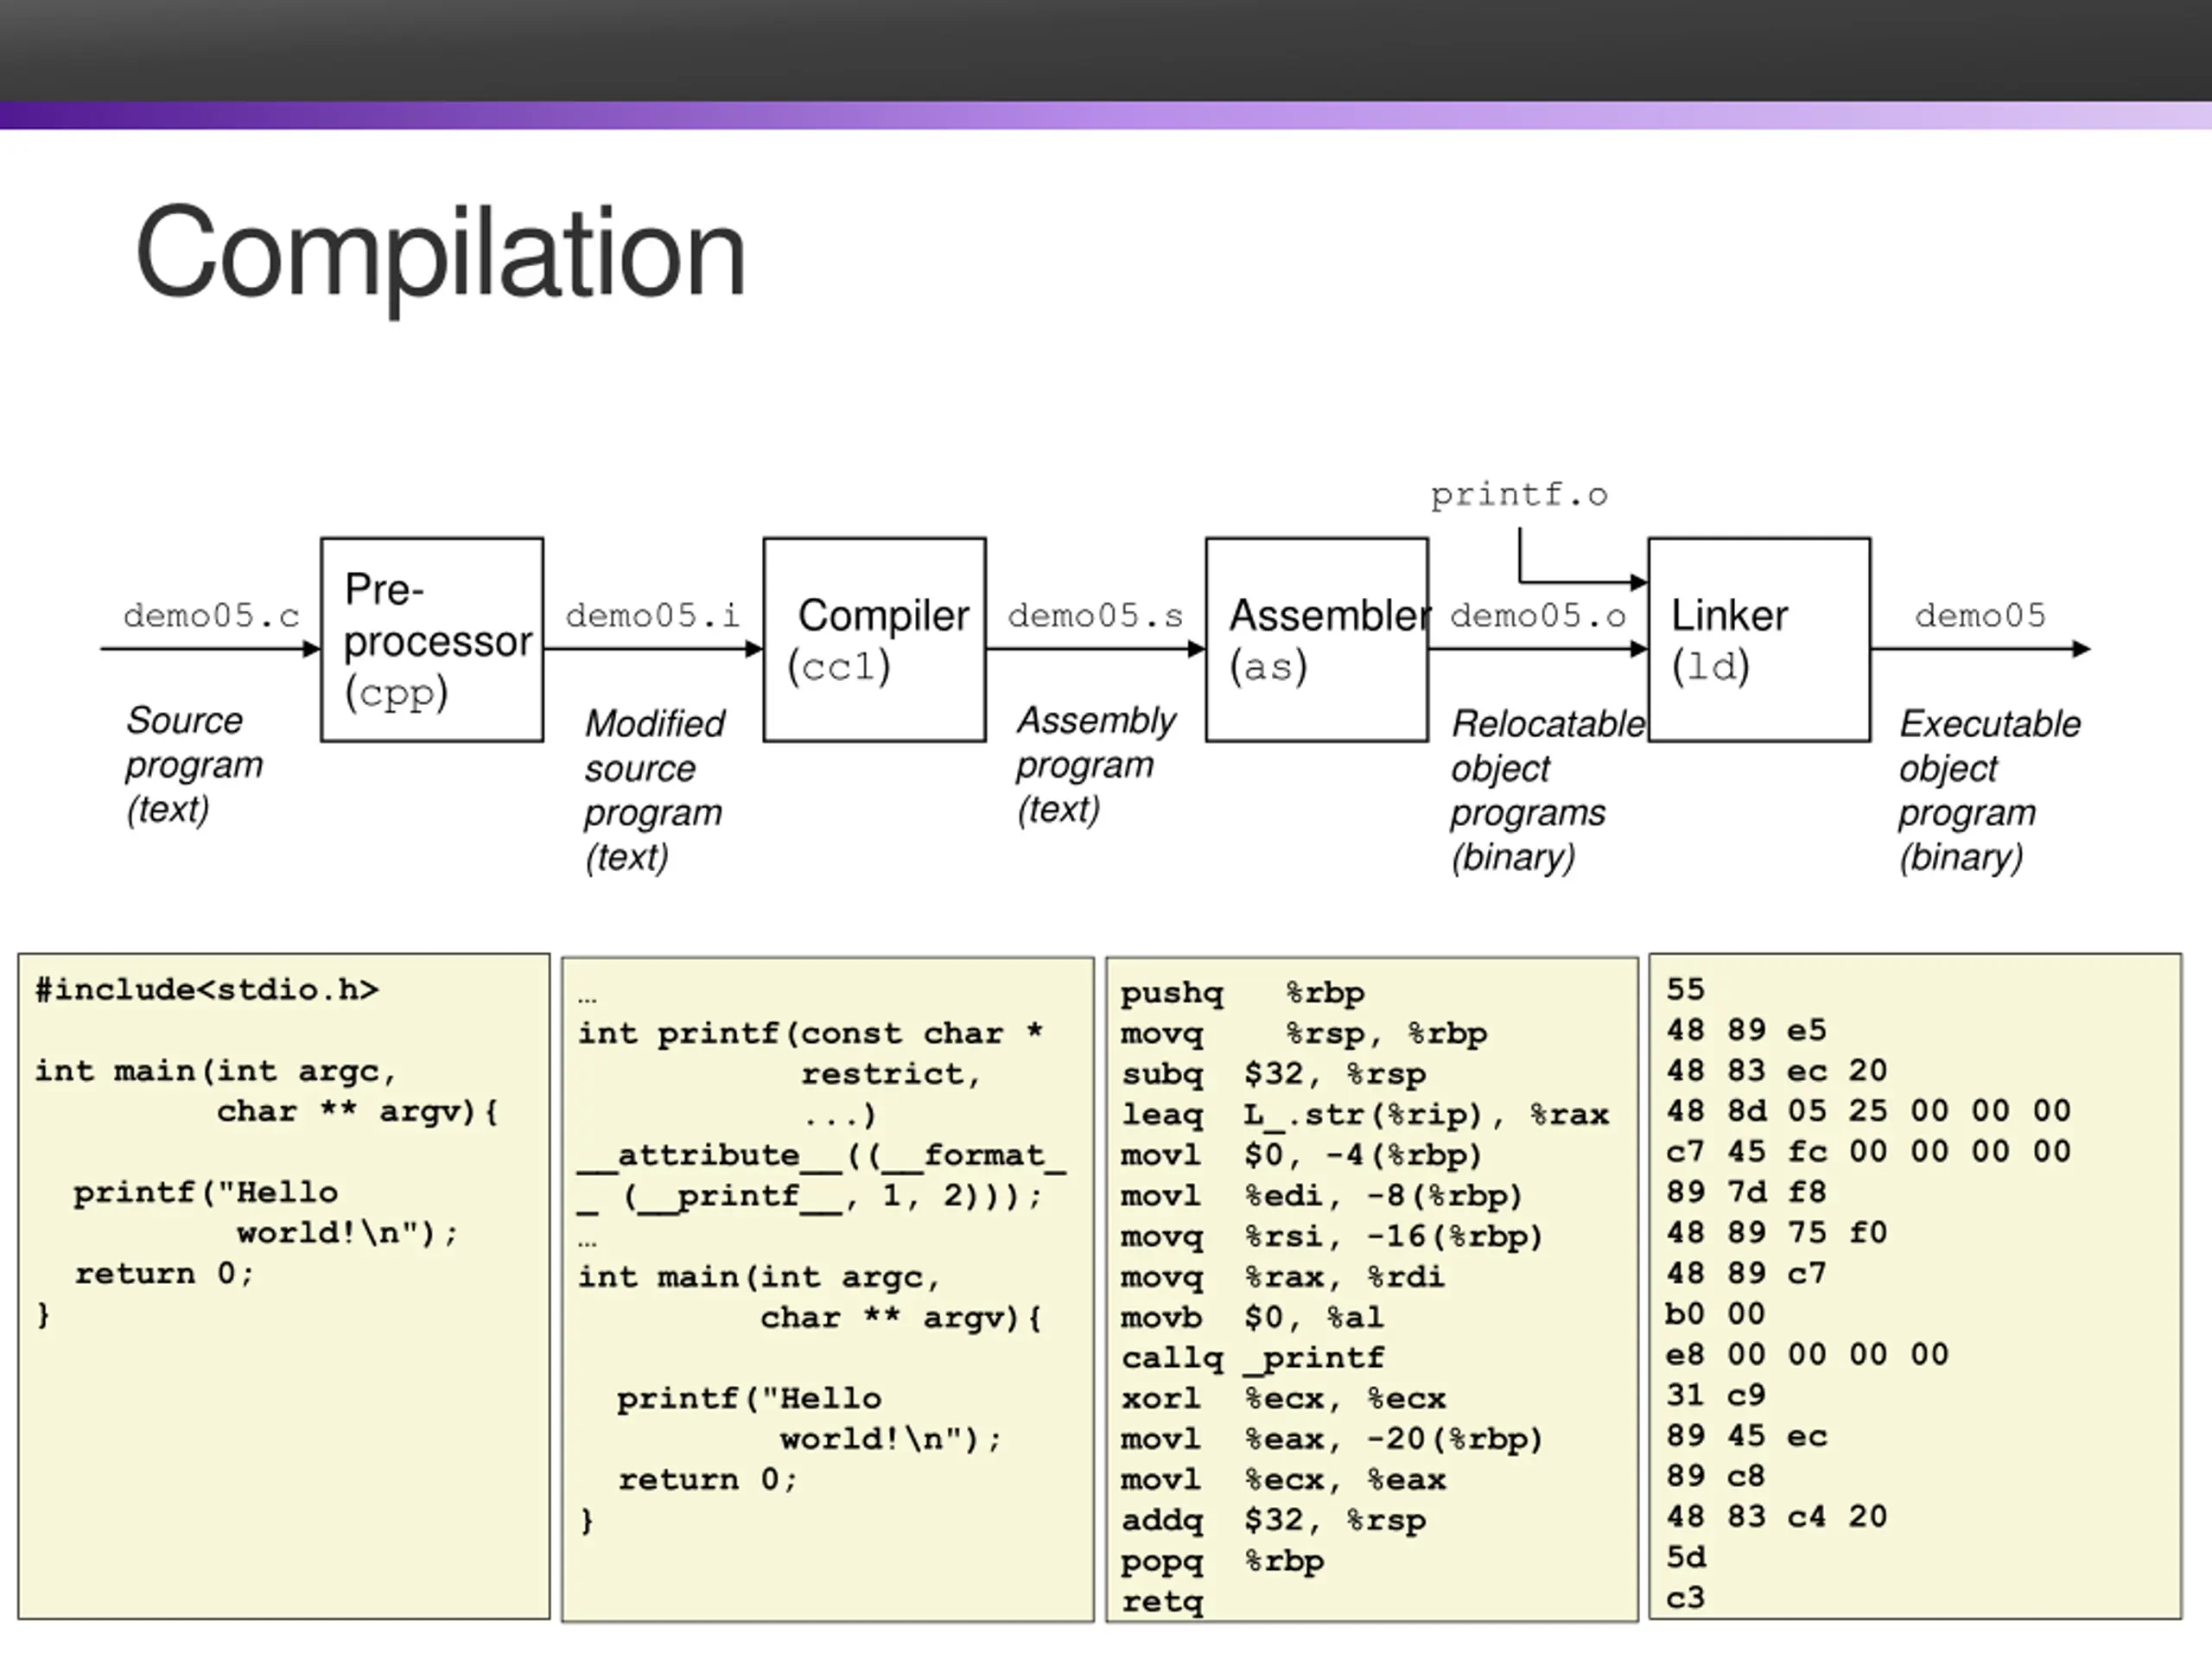This screenshot has height=1659, width=2212.
Task: Click the 'retq' assembly line
Action: pyautogui.click(x=1162, y=1602)
